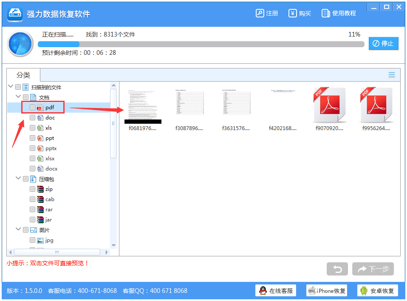This screenshot has width=407, height=301.
Task: Check the pdf file type checkbox
Action: (33, 107)
